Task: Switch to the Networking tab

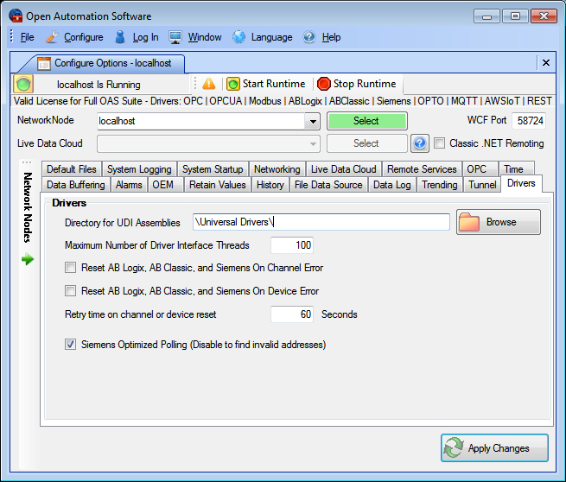Action: point(277,168)
